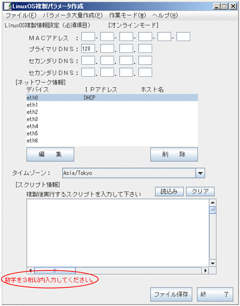This screenshot has height=306, width=240.
Task: Select the eth4 device row
Action: (x=112, y=126)
